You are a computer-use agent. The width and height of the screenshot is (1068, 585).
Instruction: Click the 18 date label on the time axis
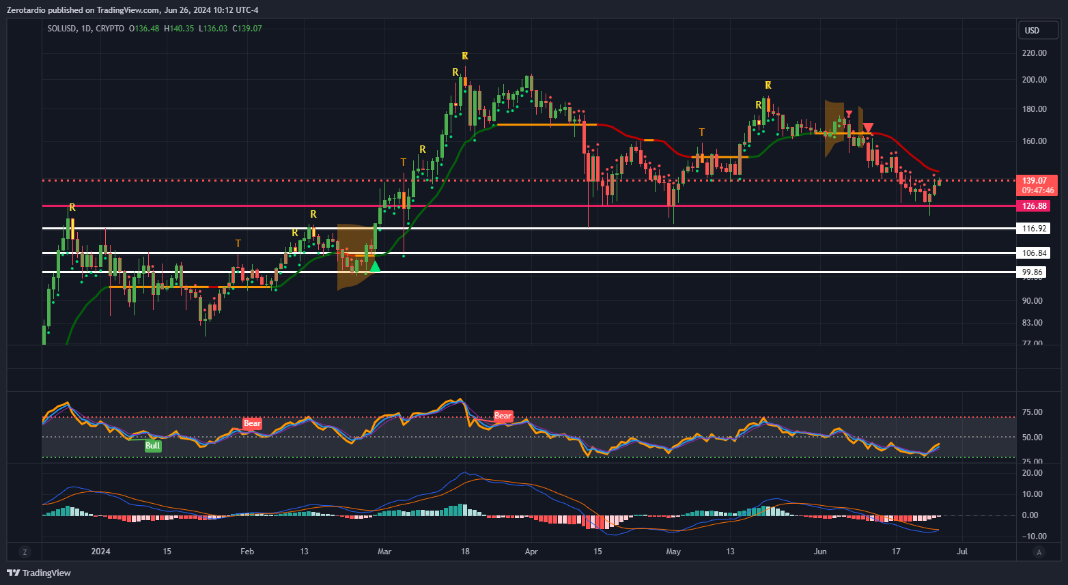click(x=465, y=552)
